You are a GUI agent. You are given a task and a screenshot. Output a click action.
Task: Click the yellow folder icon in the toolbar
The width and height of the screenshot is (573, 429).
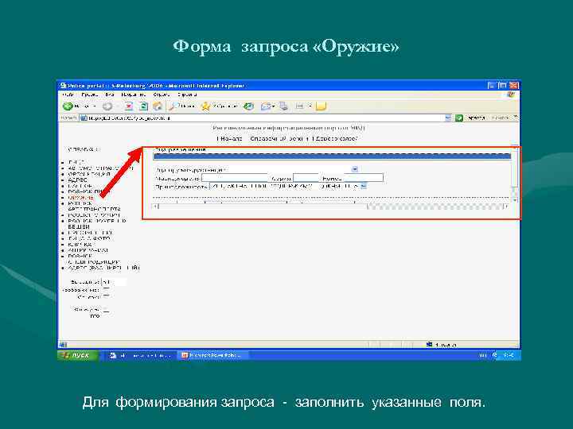[x=322, y=106]
